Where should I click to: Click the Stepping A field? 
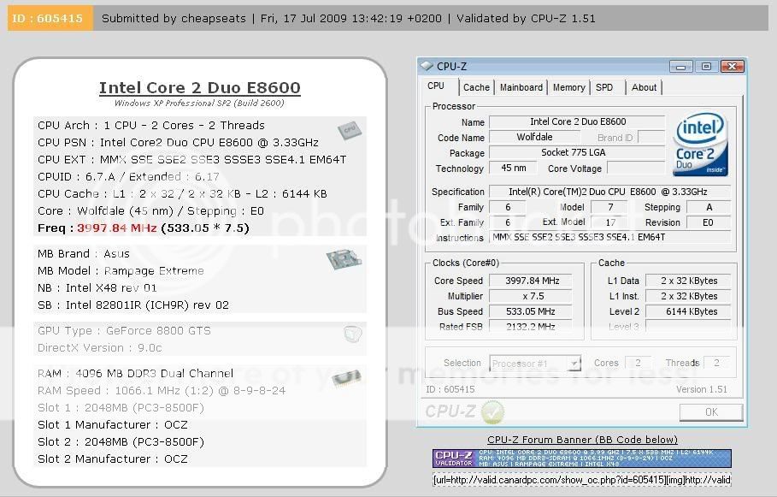point(709,207)
